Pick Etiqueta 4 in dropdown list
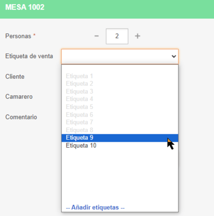 (x=120, y=99)
